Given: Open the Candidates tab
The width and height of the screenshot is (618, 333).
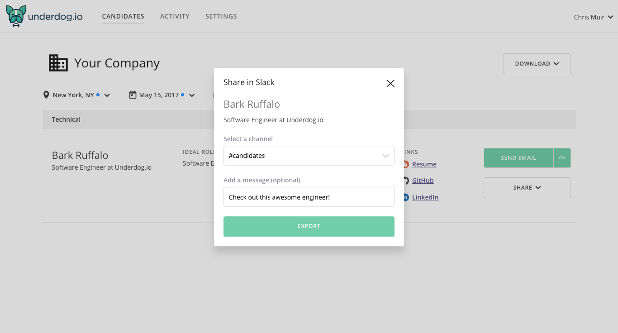Looking at the screenshot, I should coord(123,16).
